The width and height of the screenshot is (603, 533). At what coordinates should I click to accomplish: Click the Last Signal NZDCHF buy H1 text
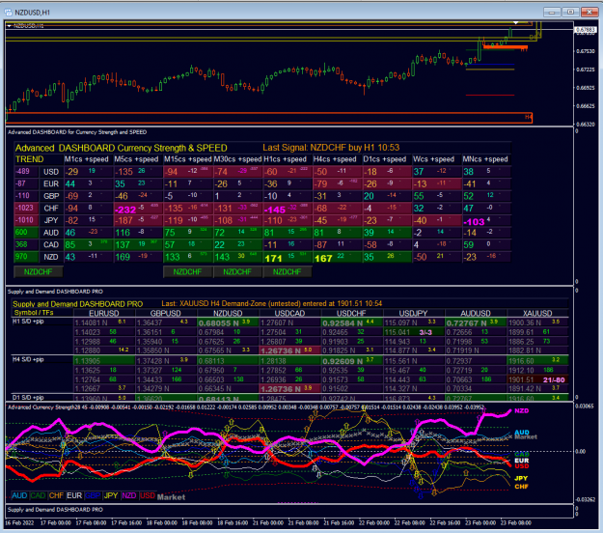click(331, 148)
